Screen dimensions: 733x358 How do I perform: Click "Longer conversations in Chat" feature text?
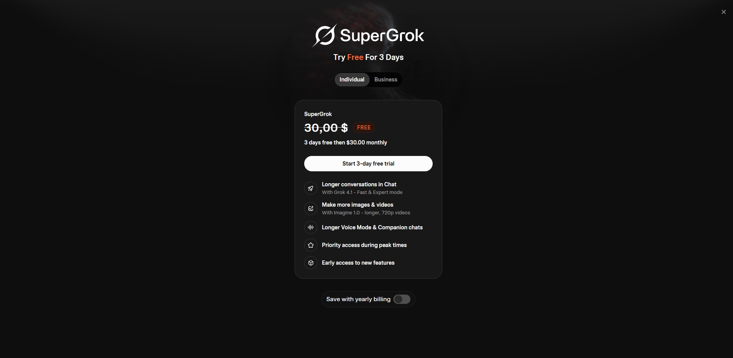tap(359, 184)
